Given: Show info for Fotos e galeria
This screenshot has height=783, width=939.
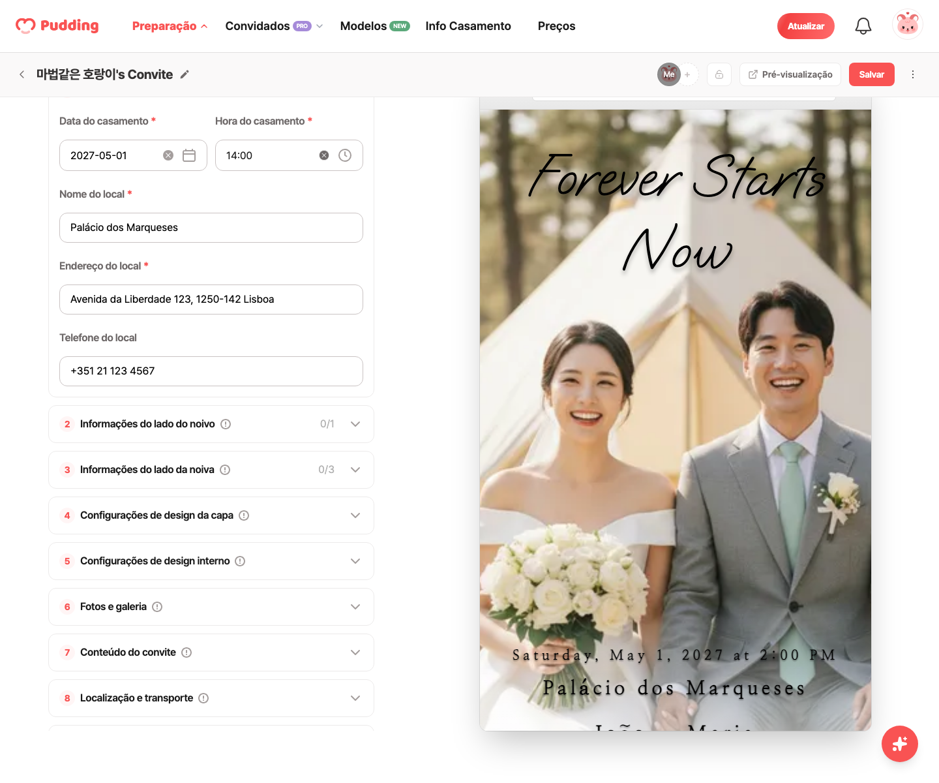Looking at the screenshot, I should pyautogui.click(x=157, y=607).
